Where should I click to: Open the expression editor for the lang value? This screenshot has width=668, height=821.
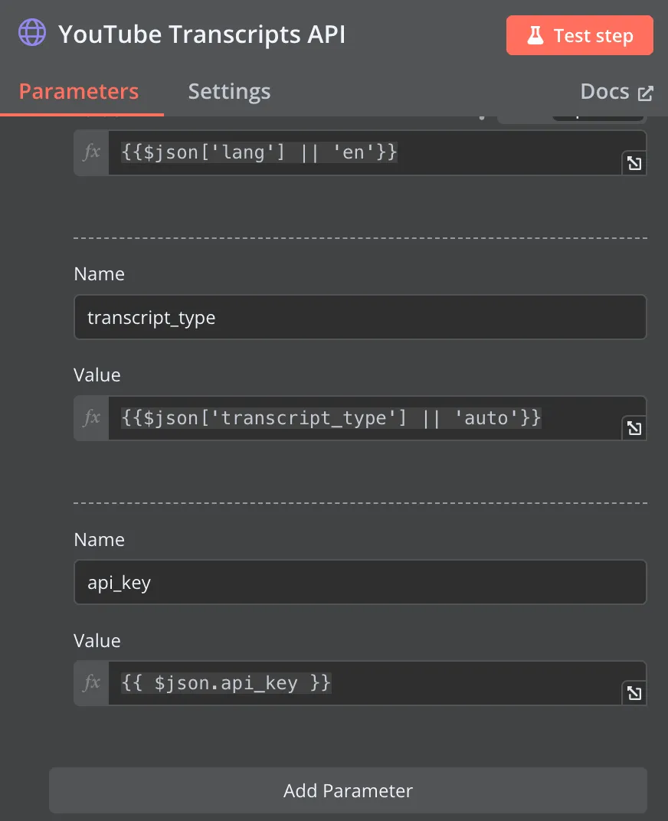(634, 163)
